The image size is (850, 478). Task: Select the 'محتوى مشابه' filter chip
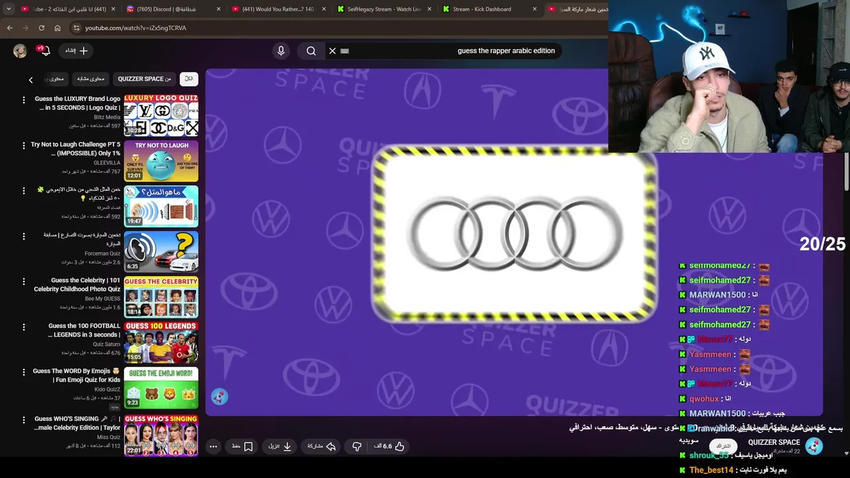90,78
